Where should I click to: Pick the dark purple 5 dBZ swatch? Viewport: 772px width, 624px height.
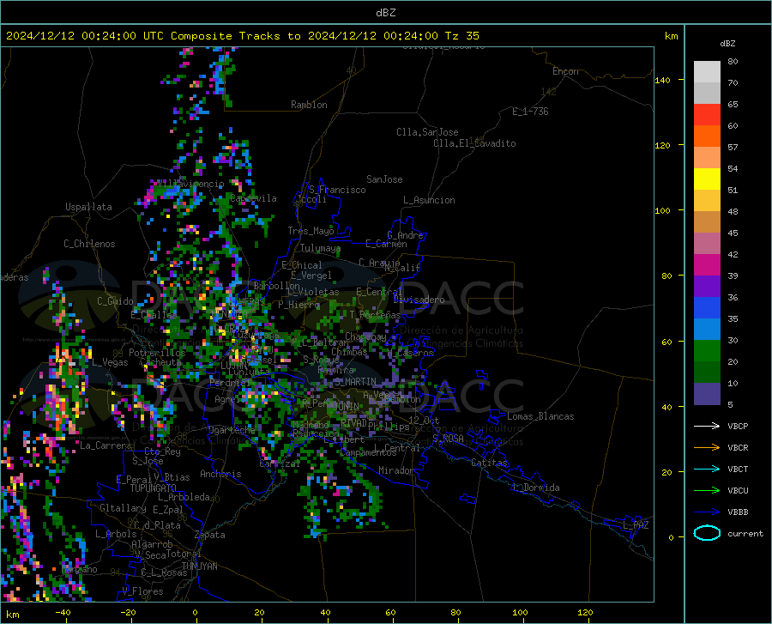pos(707,394)
